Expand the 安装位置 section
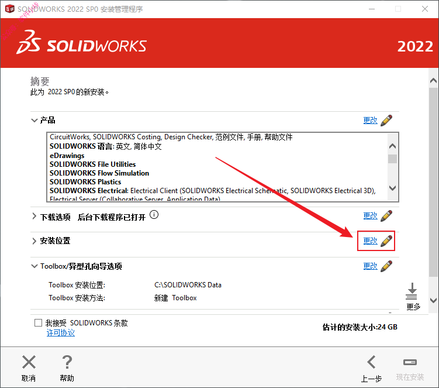The image size is (439, 388). click(x=34, y=241)
